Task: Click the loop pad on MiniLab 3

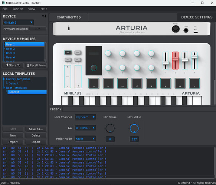Action: coord(137,83)
